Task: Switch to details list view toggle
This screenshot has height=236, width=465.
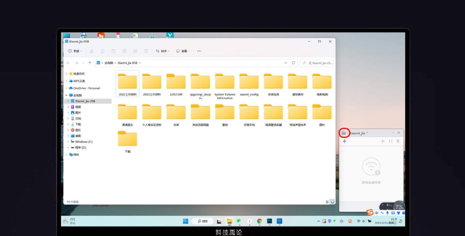Action: (x=327, y=202)
